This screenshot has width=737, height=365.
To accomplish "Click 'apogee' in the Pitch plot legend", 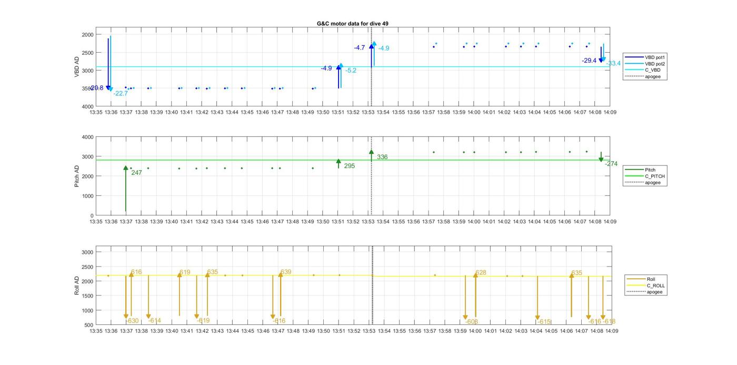I will [653, 183].
